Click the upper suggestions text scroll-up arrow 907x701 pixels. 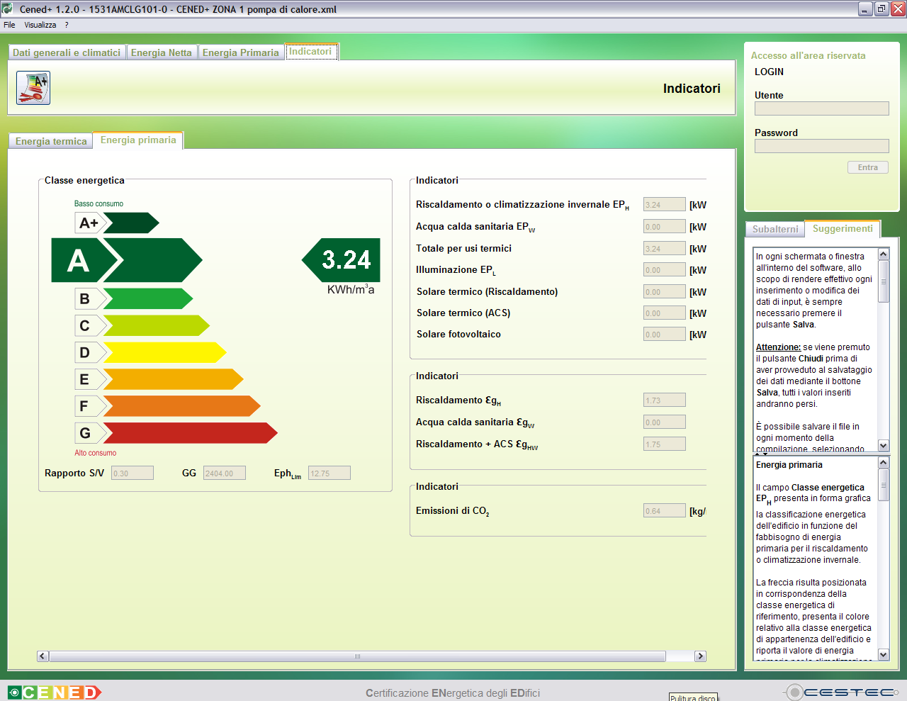coord(884,254)
